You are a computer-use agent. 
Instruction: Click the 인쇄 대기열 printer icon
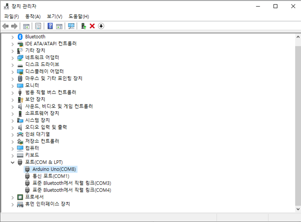tap(20, 134)
